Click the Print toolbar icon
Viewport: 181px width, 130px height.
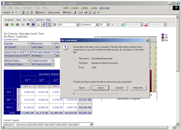point(17,24)
